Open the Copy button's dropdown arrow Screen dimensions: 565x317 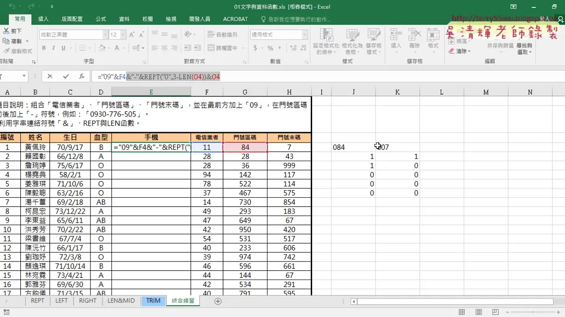tap(26, 41)
